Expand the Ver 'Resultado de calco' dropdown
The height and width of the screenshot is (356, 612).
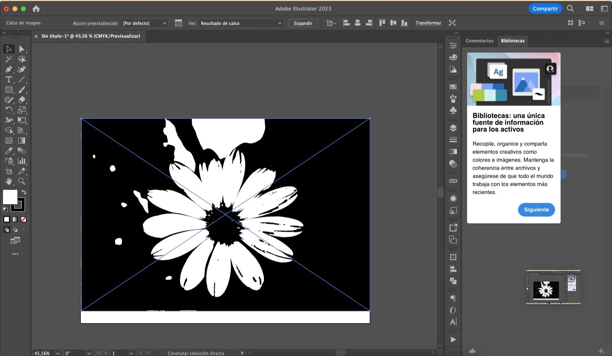[x=241, y=23]
